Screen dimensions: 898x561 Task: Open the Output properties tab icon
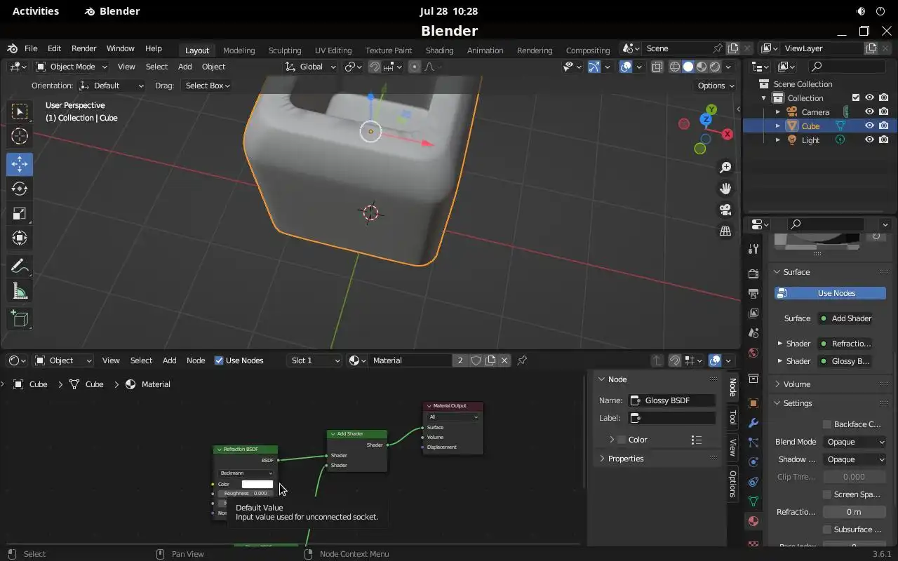(x=753, y=293)
